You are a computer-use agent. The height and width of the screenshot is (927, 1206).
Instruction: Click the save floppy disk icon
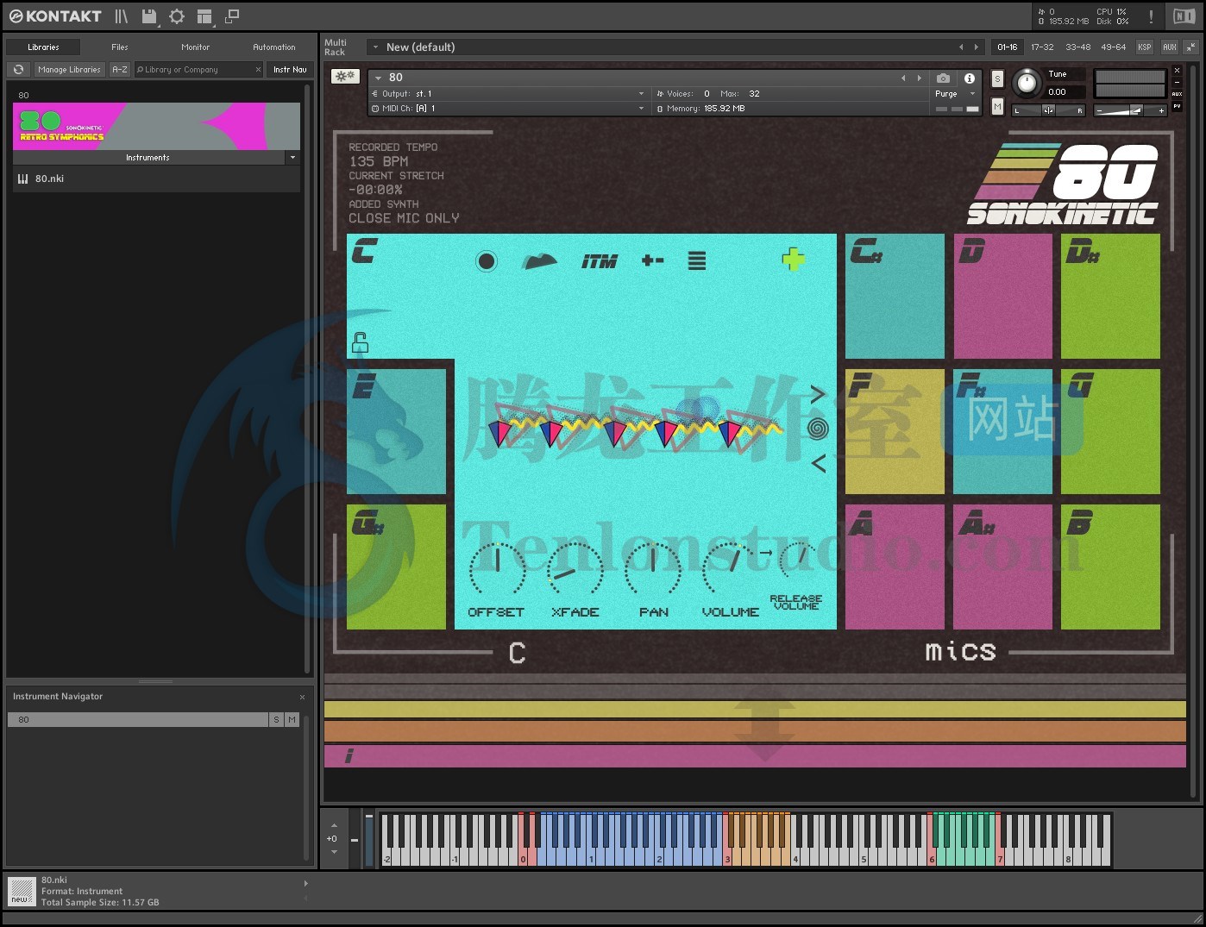click(149, 16)
